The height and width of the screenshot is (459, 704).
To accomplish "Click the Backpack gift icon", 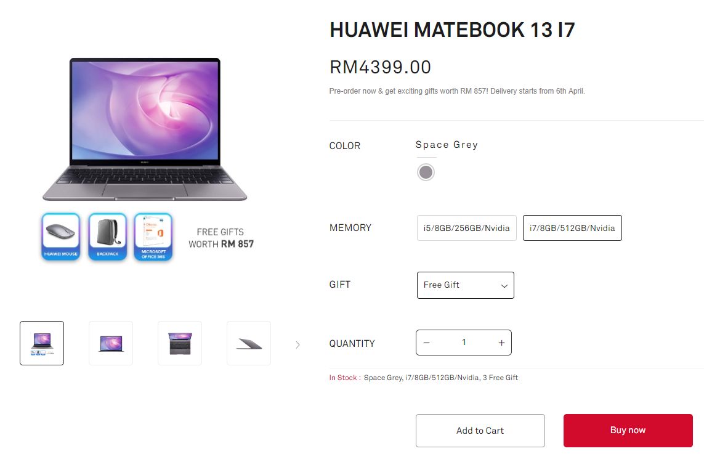I will click(x=107, y=237).
